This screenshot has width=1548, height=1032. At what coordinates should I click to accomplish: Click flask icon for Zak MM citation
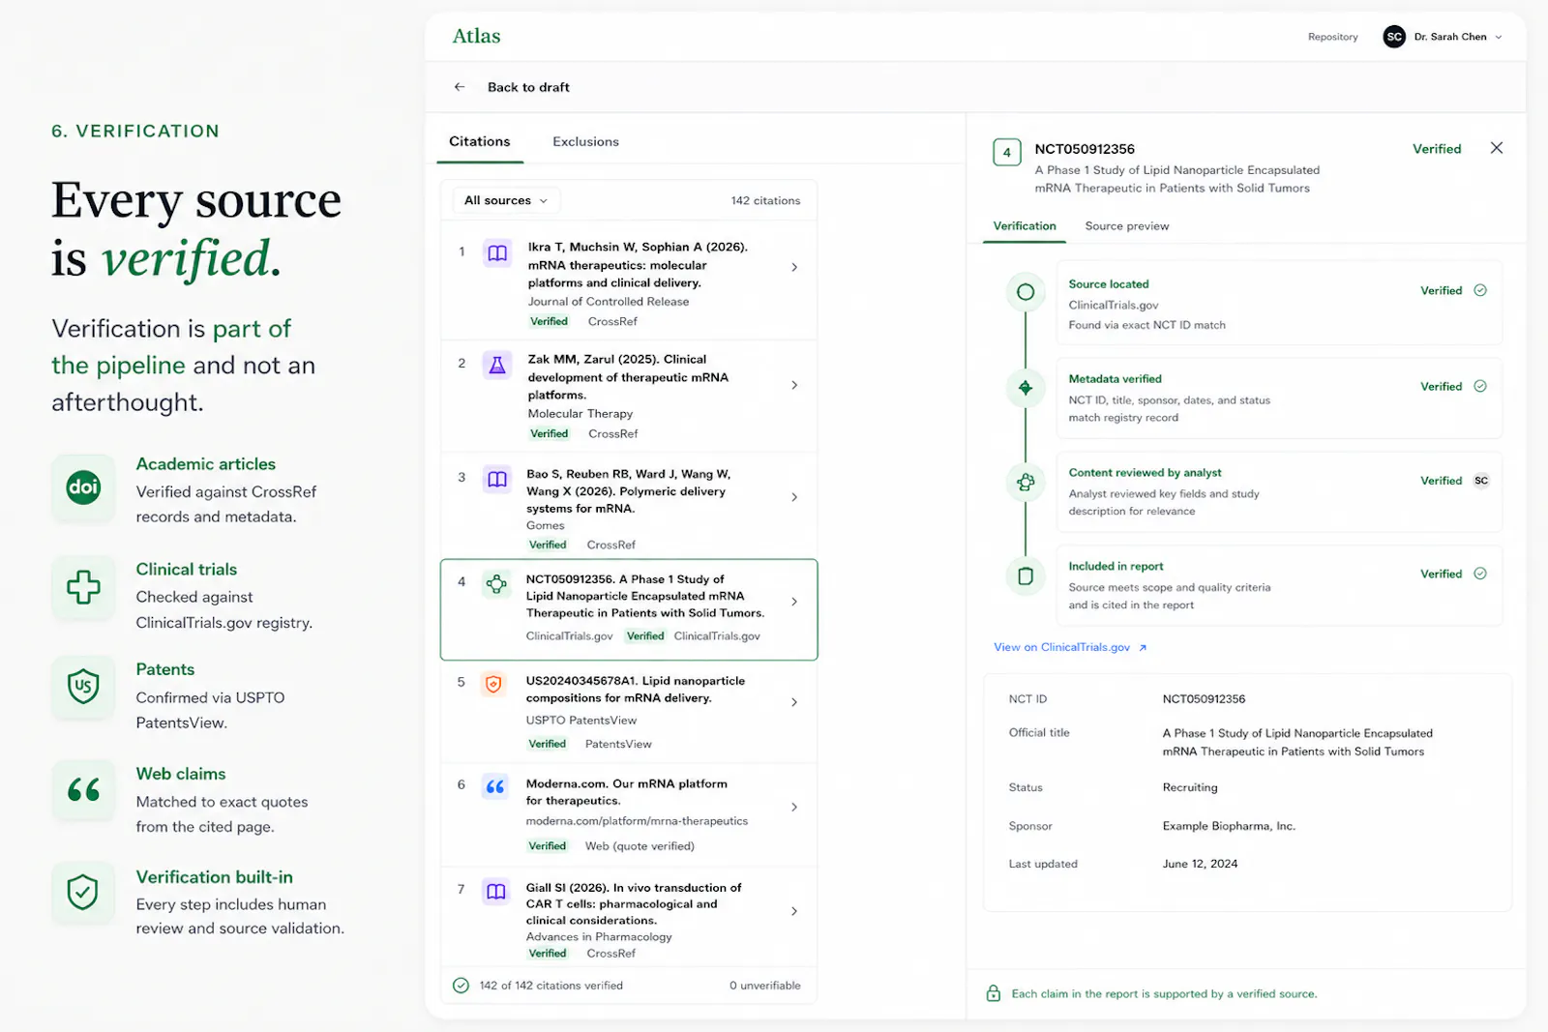(x=497, y=365)
